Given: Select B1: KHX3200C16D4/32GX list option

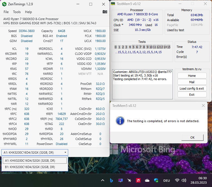Looking at the screenshot, I should pyautogui.click(x=35, y=167).
